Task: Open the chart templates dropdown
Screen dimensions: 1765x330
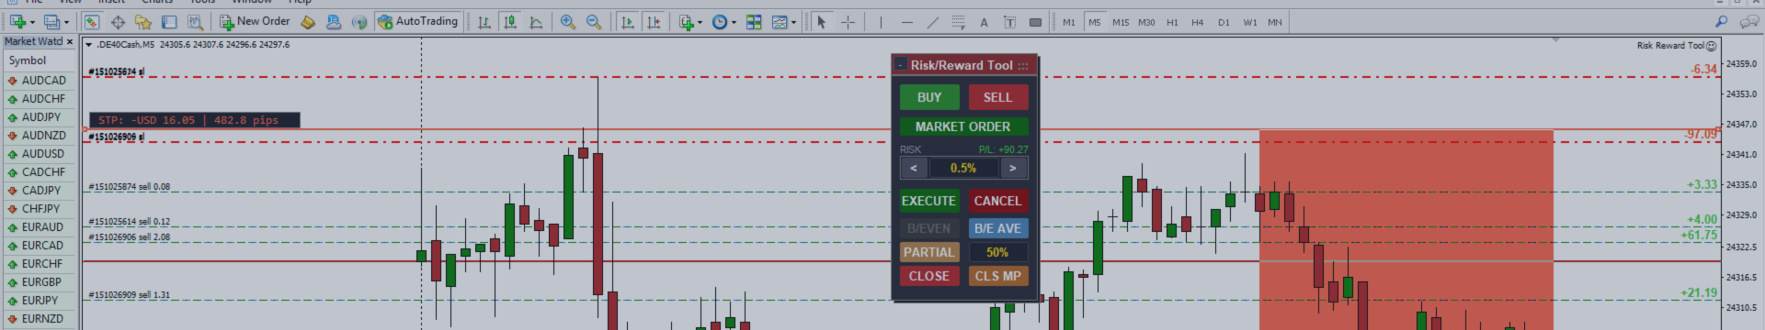Action: pyautogui.click(x=784, y=22)
